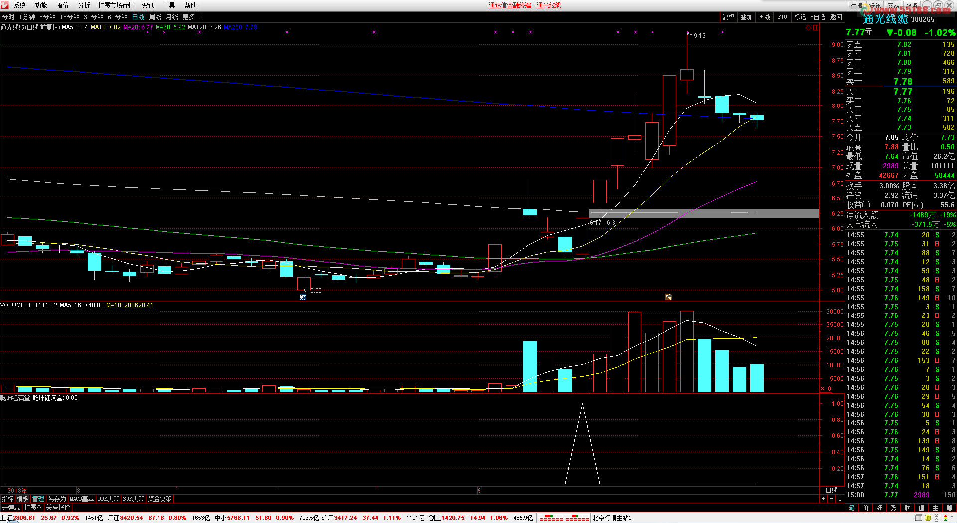957x523 pixels.
Task: Click the 日线 period label at lower right of chart
Action: tap(832, 491)
